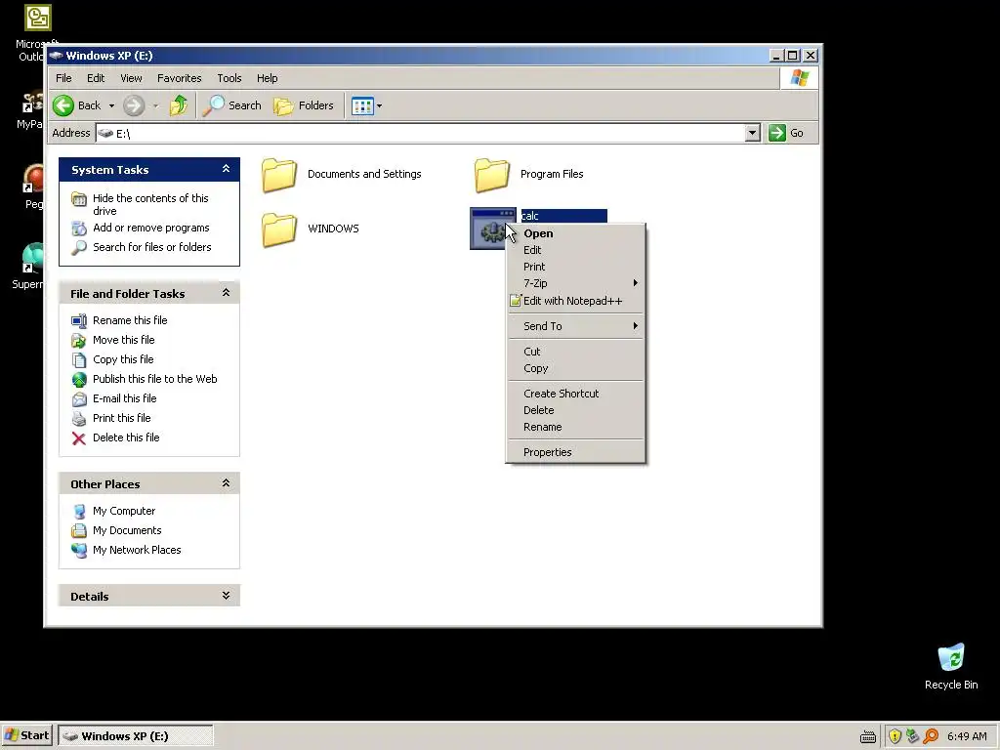Viewport: 1000px width, 750px height.
Task: Expand the Details panel
Action: click(226, 596)
